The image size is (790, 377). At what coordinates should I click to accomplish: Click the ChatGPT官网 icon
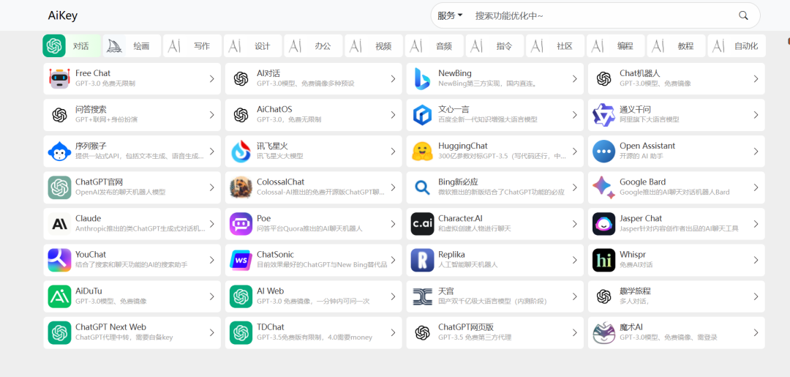(59, 187)
